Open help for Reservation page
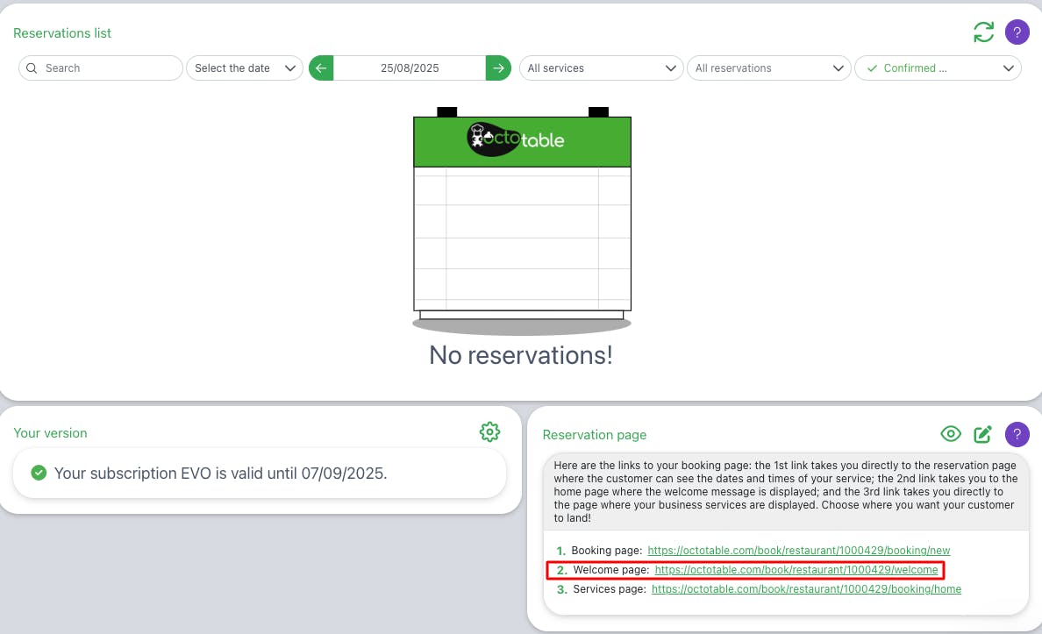 pos(1017,434)
